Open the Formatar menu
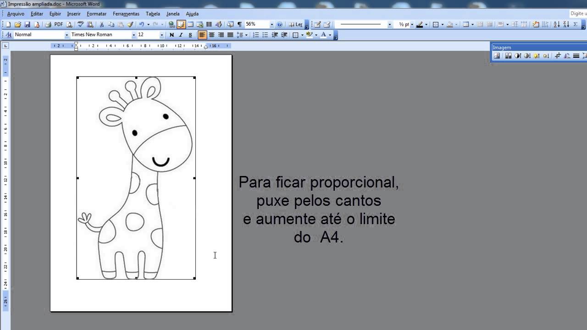587x330 pixels. pos(96,14)
